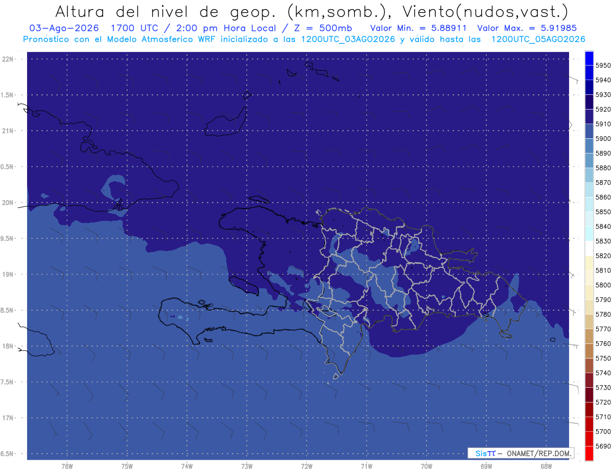
Task: Click the longitude label '68W'
Action: coord(546,466)
